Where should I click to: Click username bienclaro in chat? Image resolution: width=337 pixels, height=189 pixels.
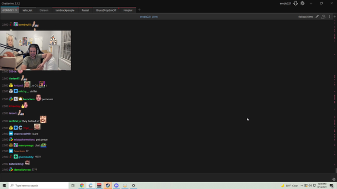(29, 99)
